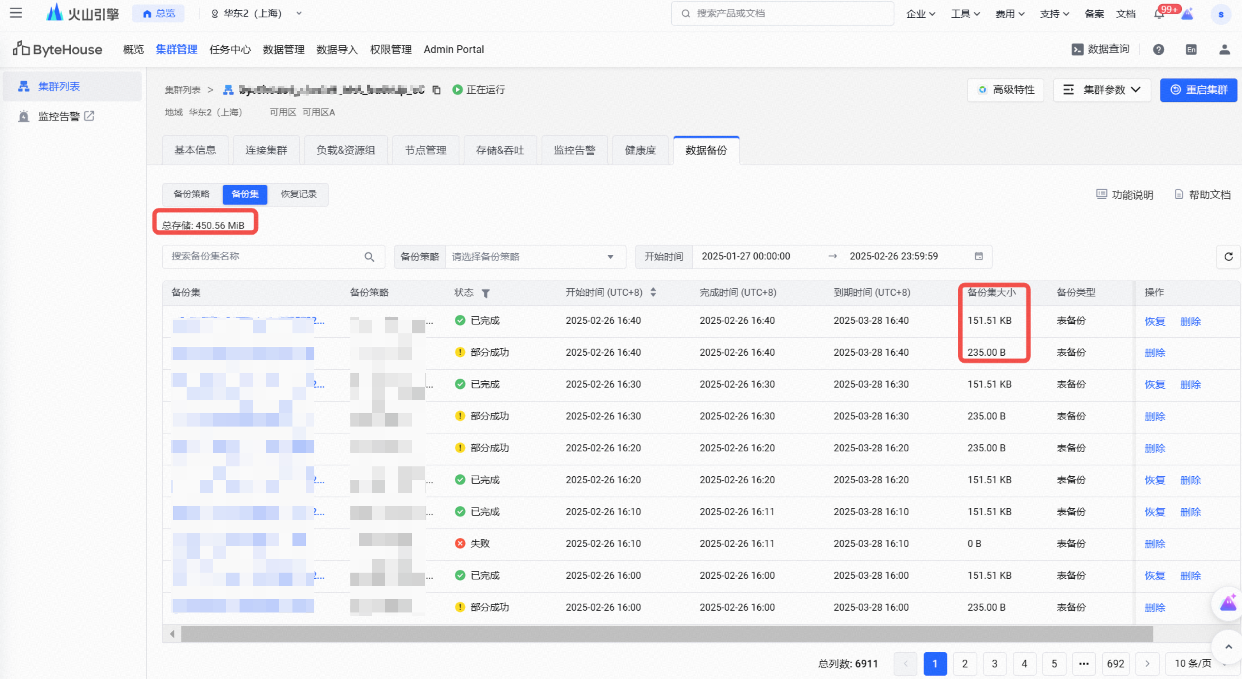Copy the cluster name
Screen dimensions: 1242x679
pyautogui.click(x=436, y=90)
